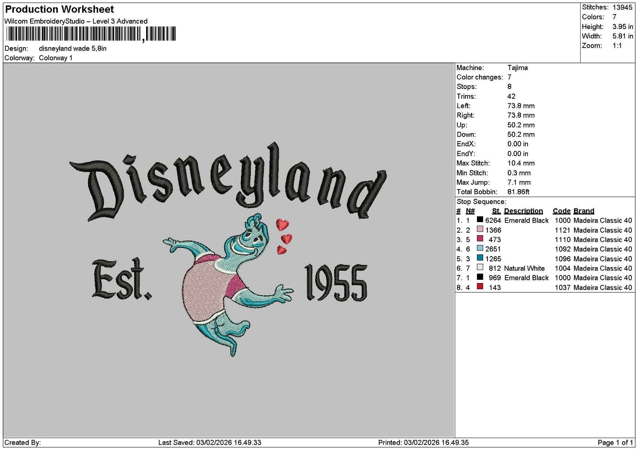Click the pink swatch beside 1366 stitches
Screen dimensions: 638x450
tap(480, 229)
